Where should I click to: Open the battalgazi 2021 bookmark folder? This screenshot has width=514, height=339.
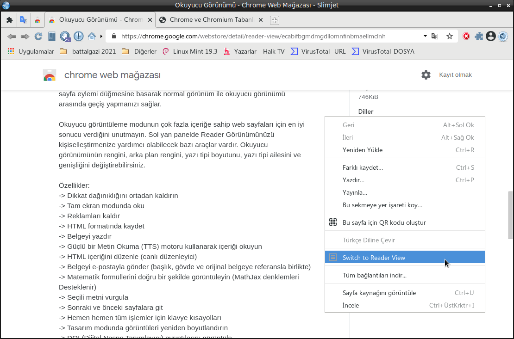click(88, 51)
